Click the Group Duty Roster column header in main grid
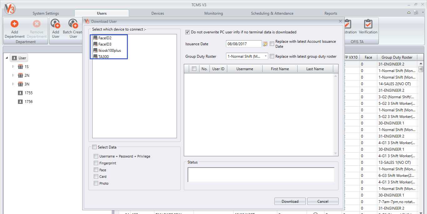This screenshot has height=214, width=427. (x=397, y=57)
